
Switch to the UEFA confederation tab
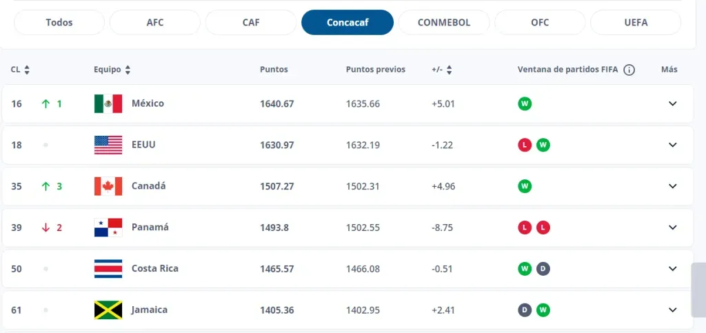635,22
